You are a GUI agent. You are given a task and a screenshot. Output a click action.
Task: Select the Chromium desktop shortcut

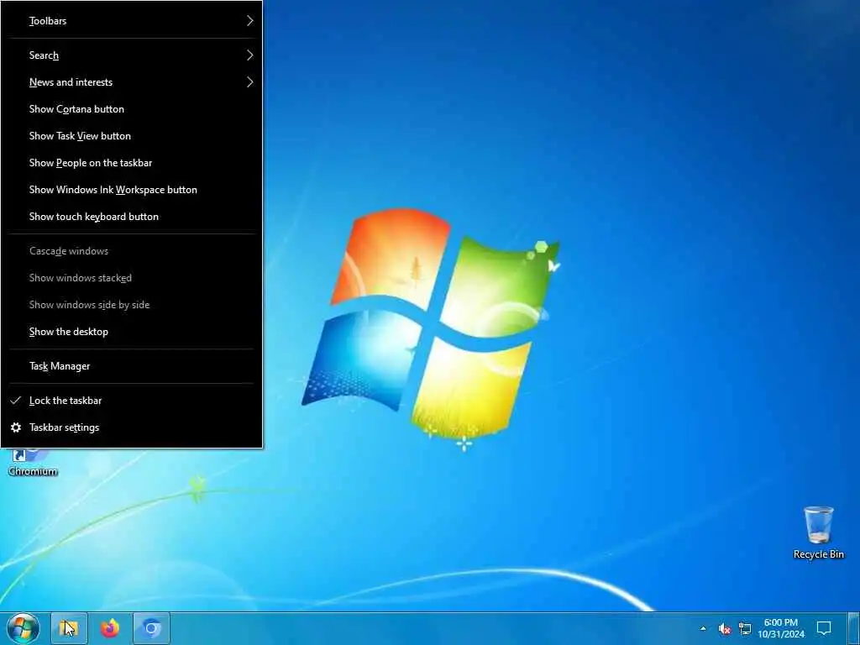coord(33,464)
